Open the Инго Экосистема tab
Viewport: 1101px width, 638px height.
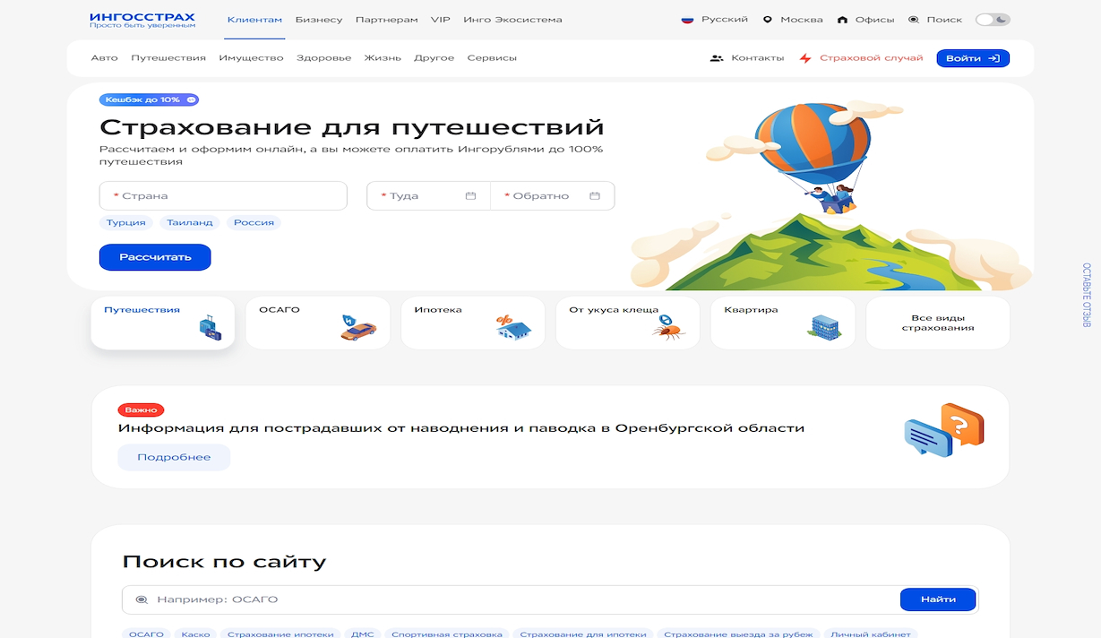click(512, 20)
